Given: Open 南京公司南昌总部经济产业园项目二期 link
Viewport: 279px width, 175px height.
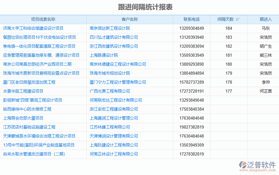Looking at the screenshot, I should pos(37,64).
